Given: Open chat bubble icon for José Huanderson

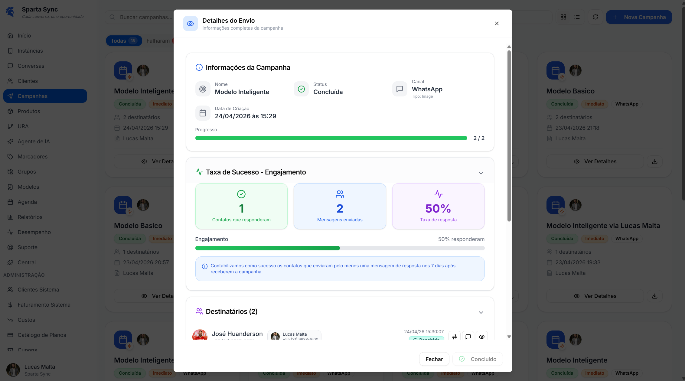Looking at the screenshot, I should (x=468, y=337).
